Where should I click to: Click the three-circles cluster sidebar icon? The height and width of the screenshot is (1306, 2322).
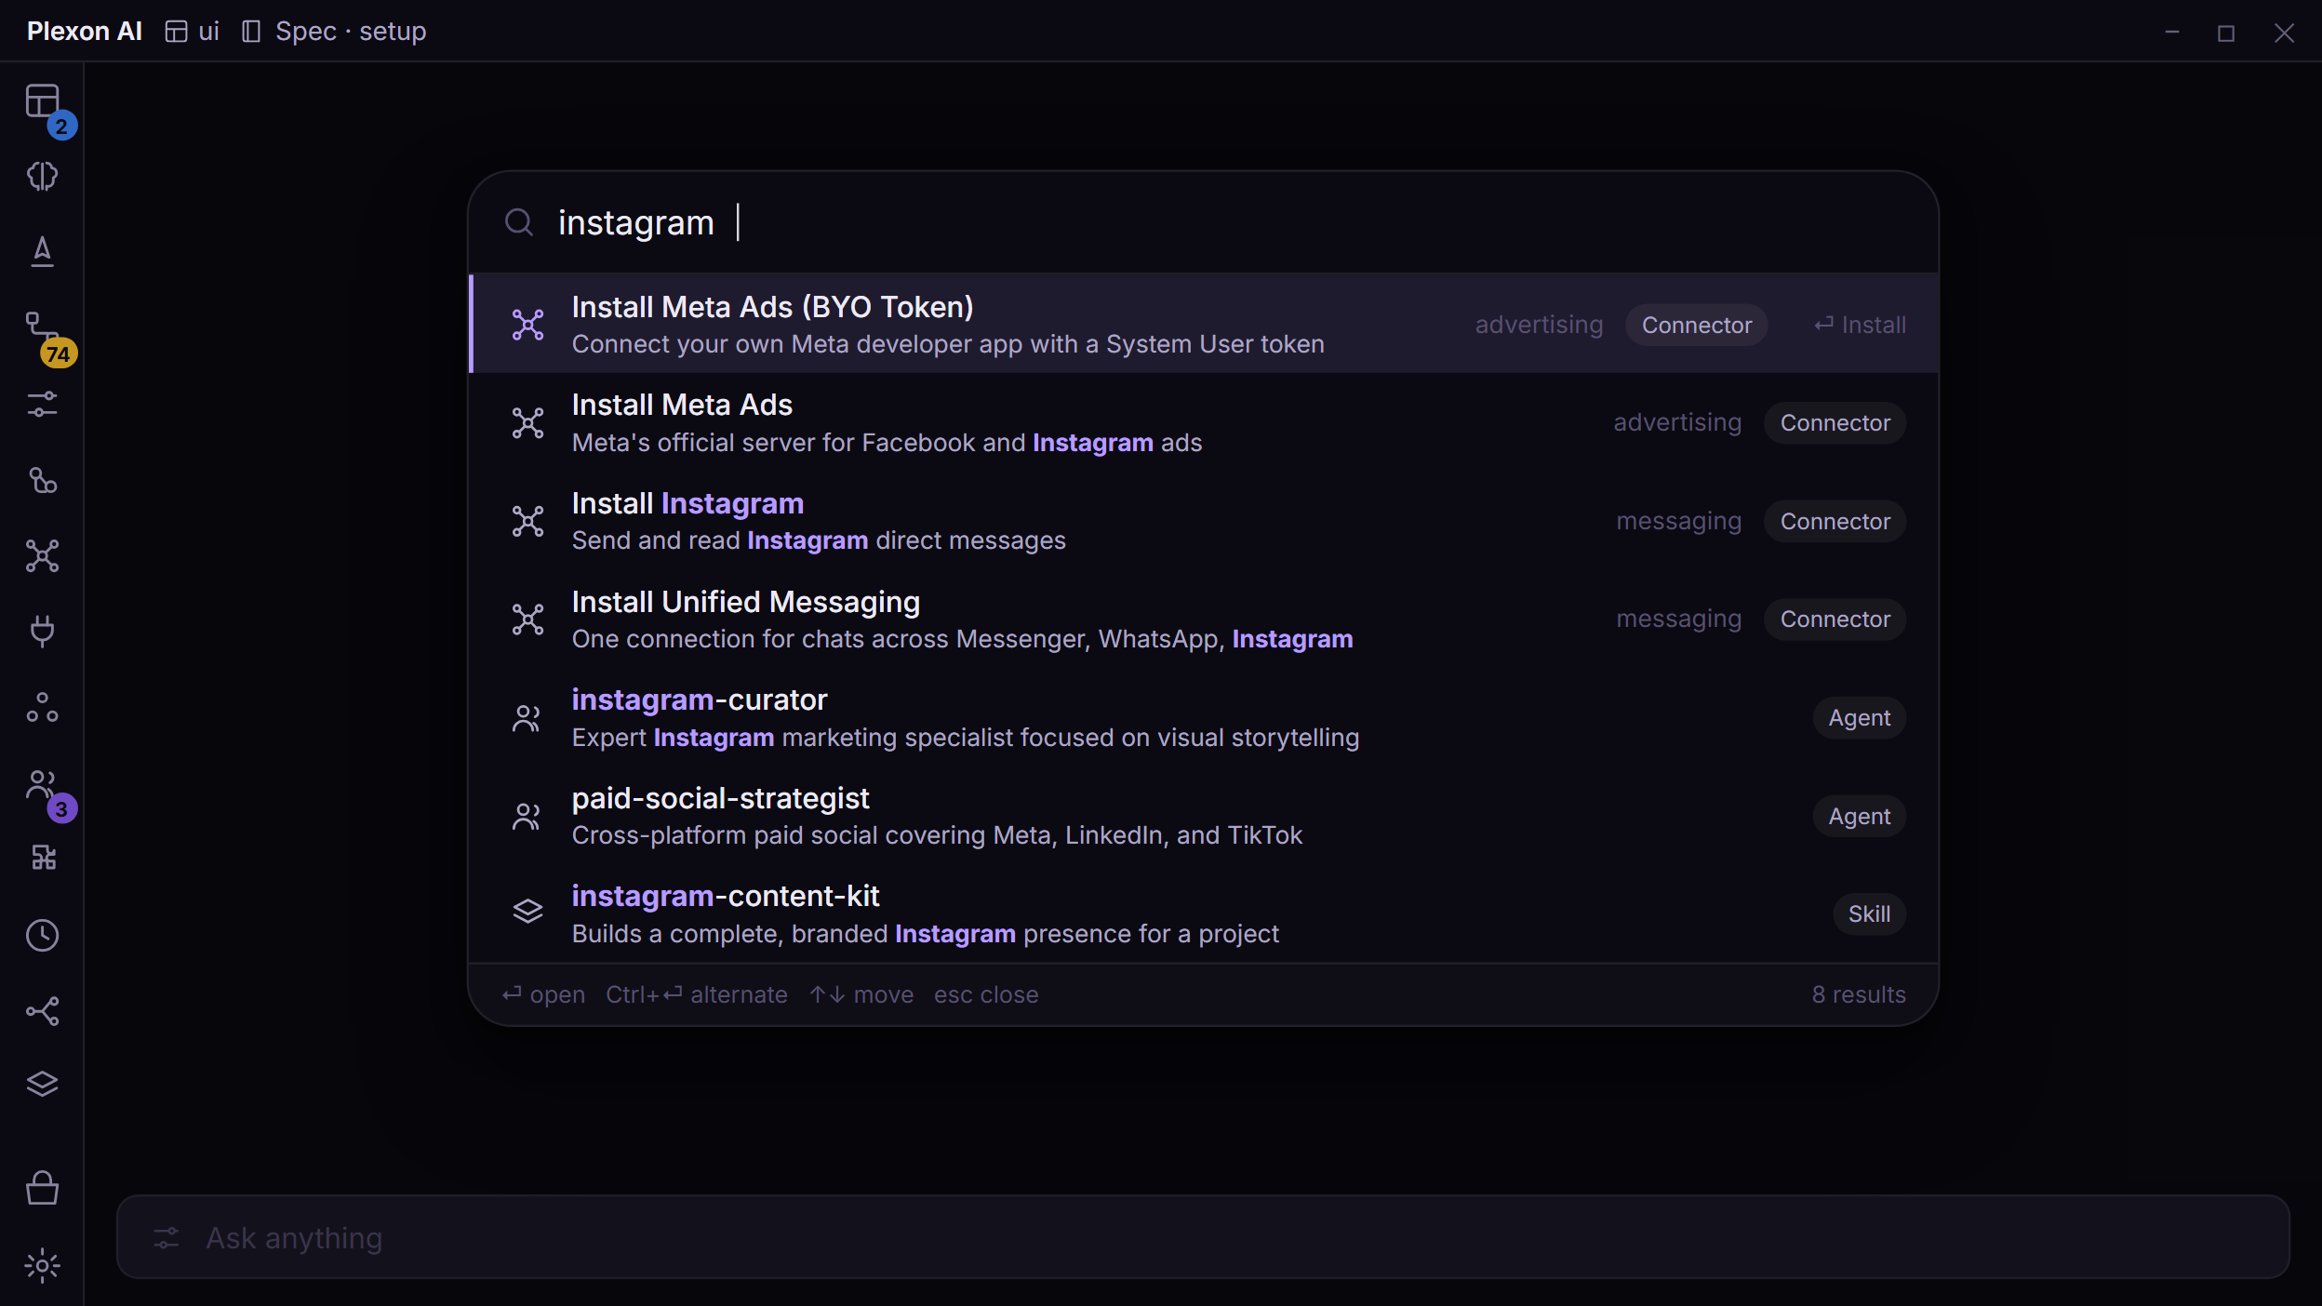click(x=43, y=708)
